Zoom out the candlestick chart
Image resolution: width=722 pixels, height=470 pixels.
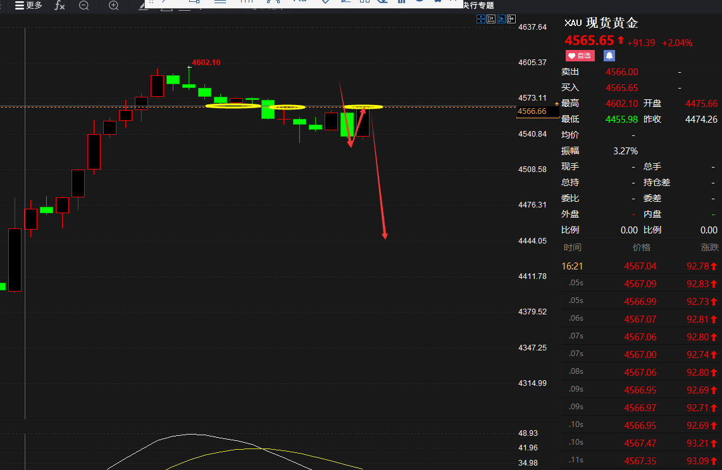(x=84, y=6)
